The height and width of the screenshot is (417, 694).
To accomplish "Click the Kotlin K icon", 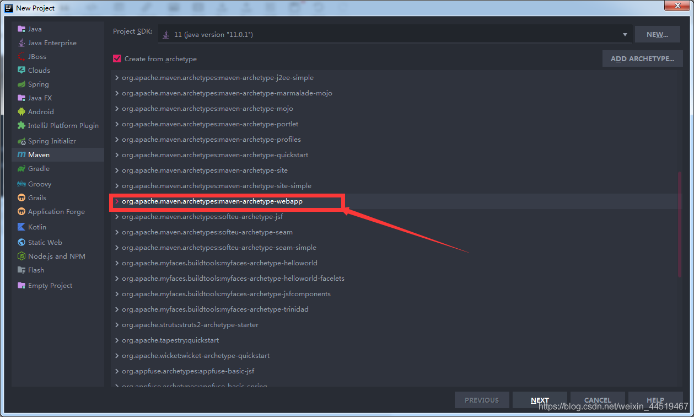I will point(21,227).
